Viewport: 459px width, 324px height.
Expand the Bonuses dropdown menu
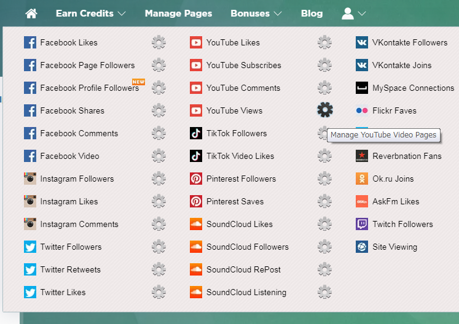256,13
